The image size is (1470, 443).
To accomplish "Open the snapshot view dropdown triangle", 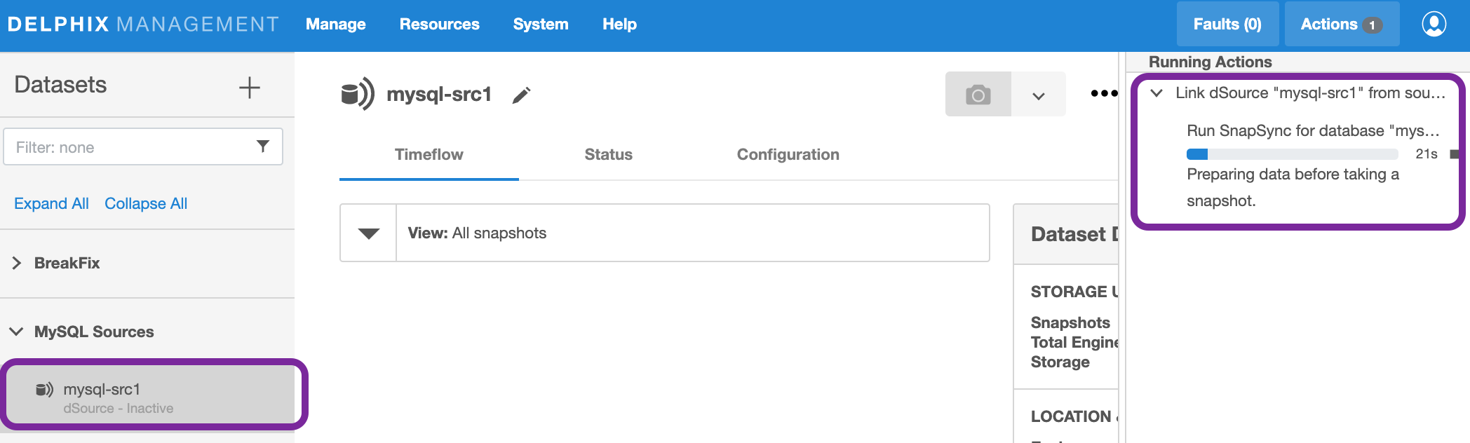I will (368, 233).
